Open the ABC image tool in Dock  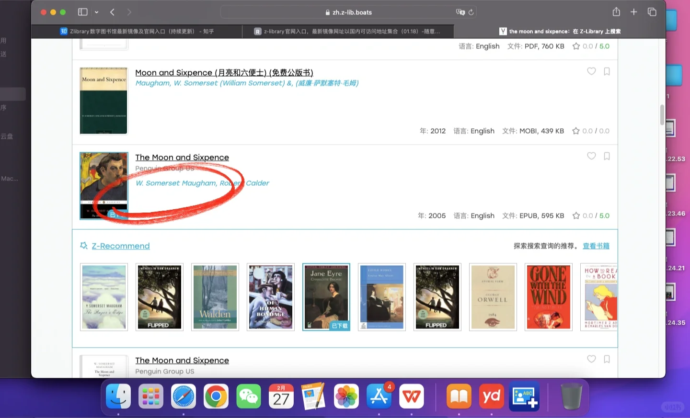(524, 396)
